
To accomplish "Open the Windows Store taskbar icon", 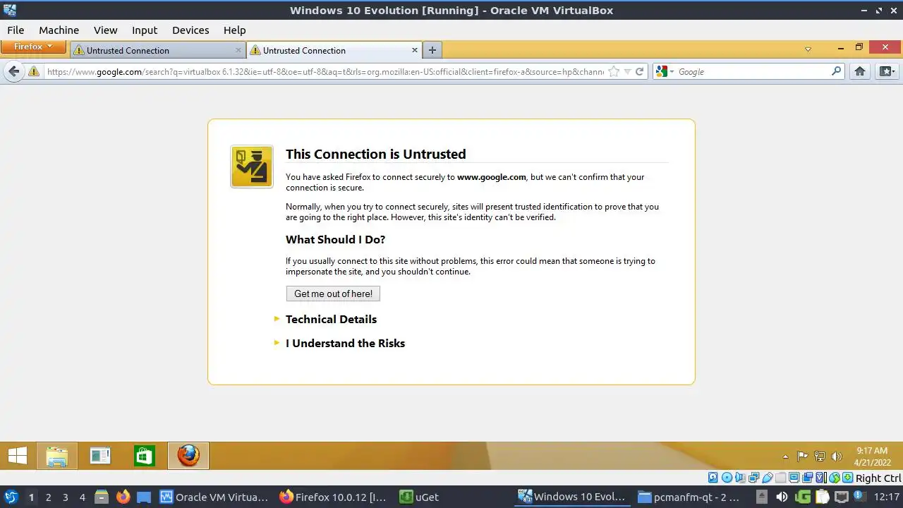I will 144,456.
